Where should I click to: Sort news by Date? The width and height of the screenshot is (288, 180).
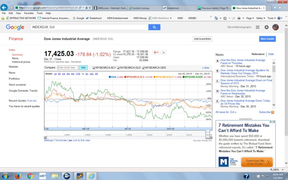tap(271, 54)
